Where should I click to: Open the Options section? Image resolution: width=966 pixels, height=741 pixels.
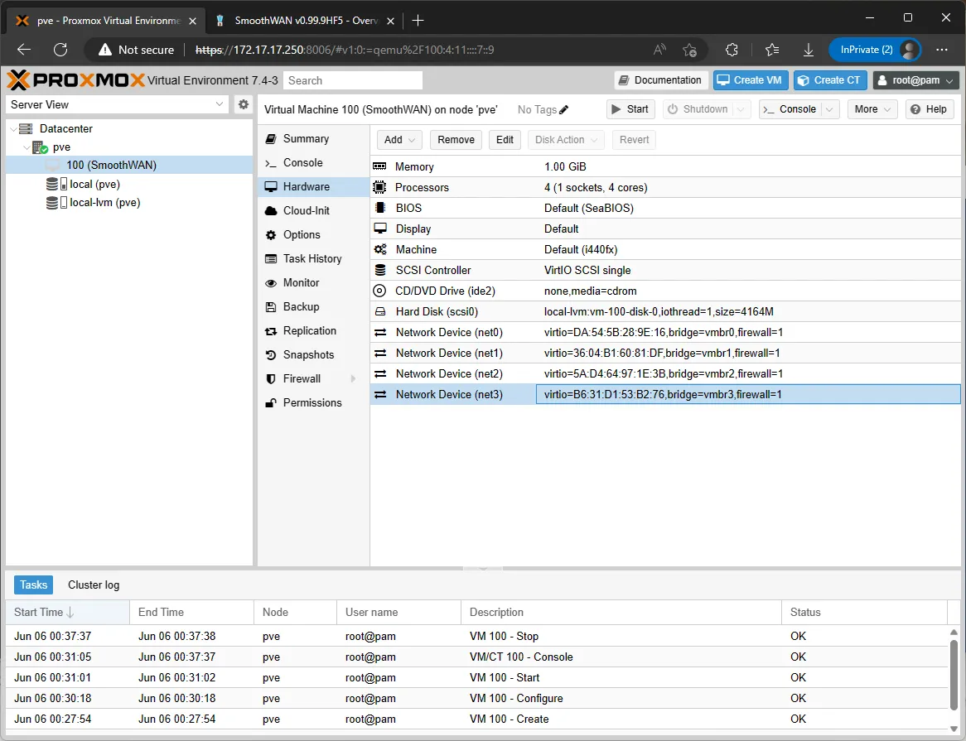click(313, 234)
